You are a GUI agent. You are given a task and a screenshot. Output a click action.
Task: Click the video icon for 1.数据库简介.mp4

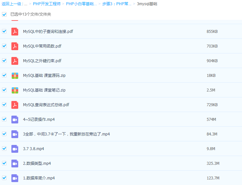[x=15, y=178]
